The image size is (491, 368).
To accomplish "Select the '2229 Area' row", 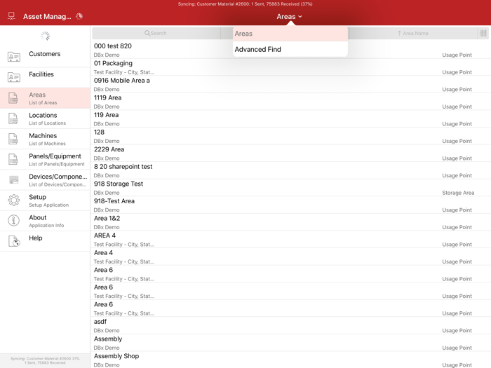I will point(290,153).
